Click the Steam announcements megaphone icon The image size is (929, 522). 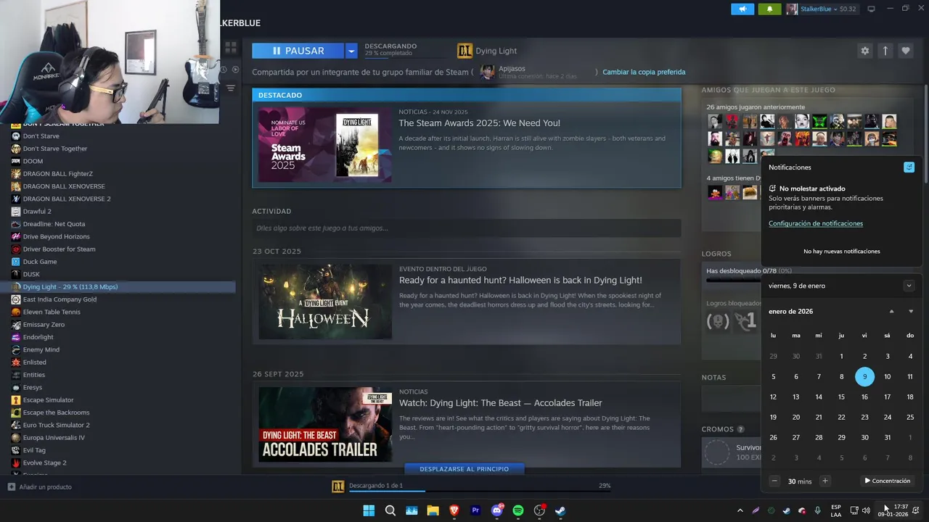point(742,9)
